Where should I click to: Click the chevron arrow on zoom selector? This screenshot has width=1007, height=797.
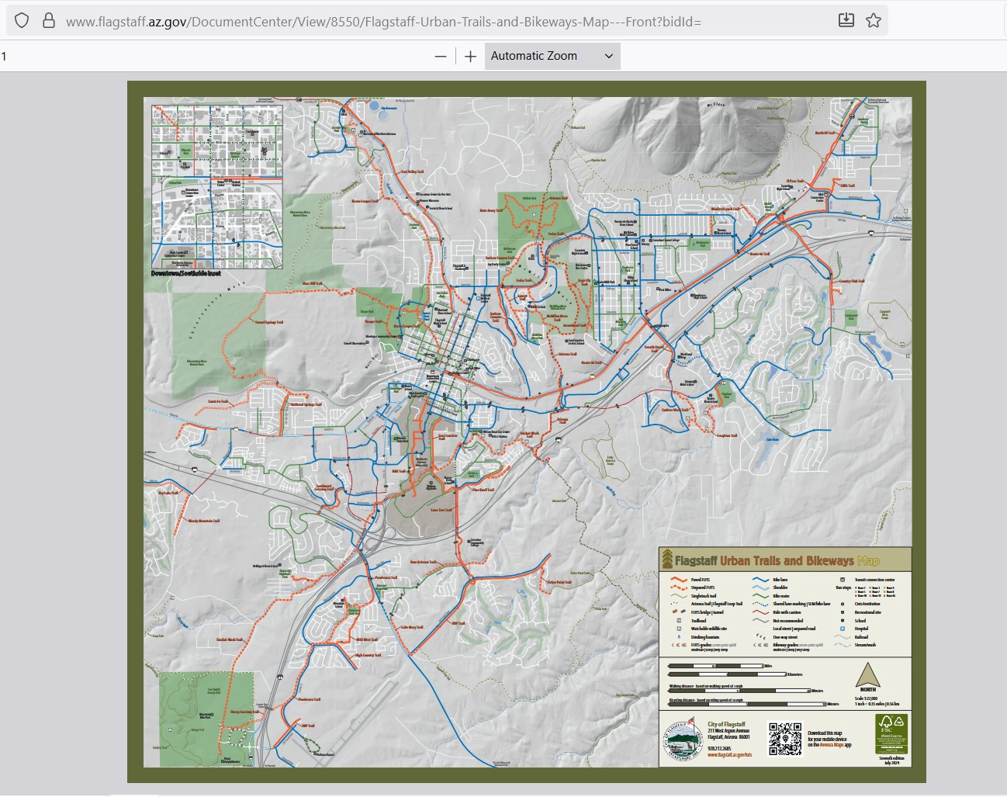point(609,56)
